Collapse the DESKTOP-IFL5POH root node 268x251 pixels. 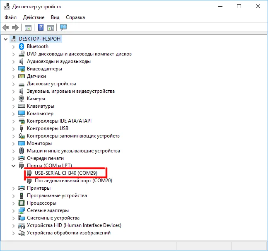pyautogui.click(x=6, y=39)
